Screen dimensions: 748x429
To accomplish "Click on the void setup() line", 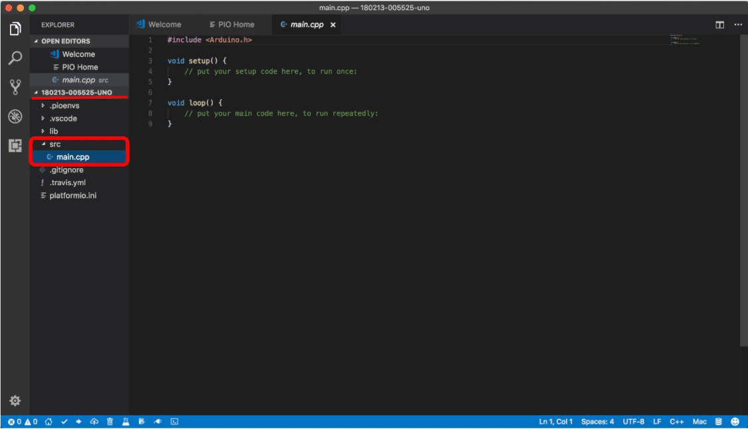I will click(197, 61).
